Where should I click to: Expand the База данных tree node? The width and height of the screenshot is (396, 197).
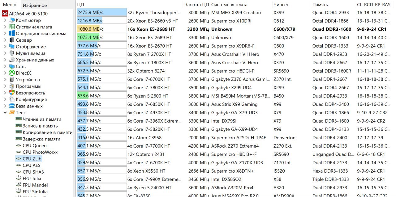(5, 106)
